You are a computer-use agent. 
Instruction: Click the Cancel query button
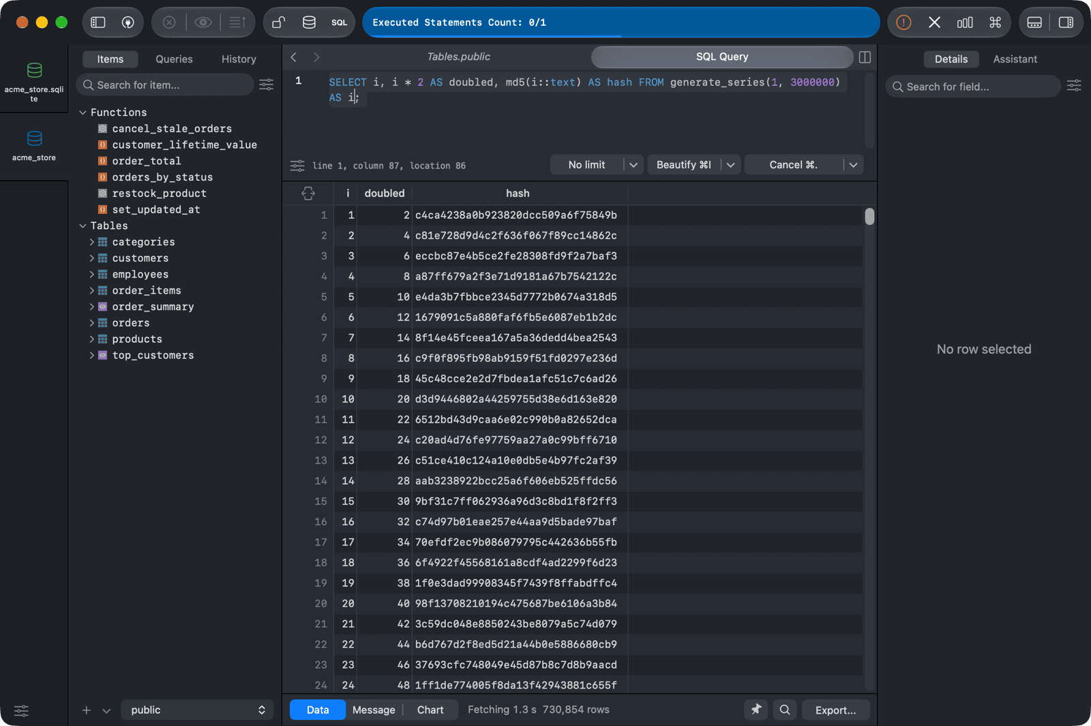click(794, 165)
